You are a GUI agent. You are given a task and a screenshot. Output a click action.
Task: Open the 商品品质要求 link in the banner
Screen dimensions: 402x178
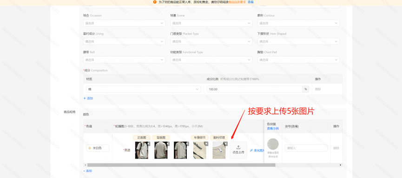237,2
